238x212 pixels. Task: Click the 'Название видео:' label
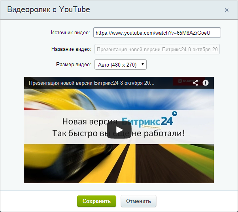[71, 49]
